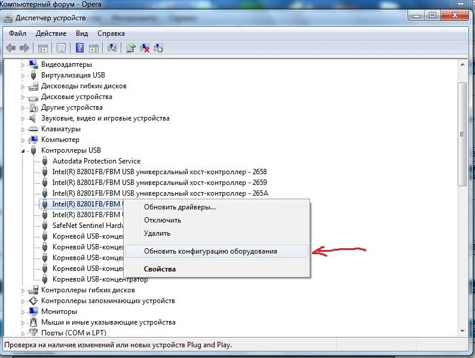Expand the Мыши и иные указывающие устройства node
The height and width of the screenshot is (358, 475).
pyautogui.click(x=23, y=323)
